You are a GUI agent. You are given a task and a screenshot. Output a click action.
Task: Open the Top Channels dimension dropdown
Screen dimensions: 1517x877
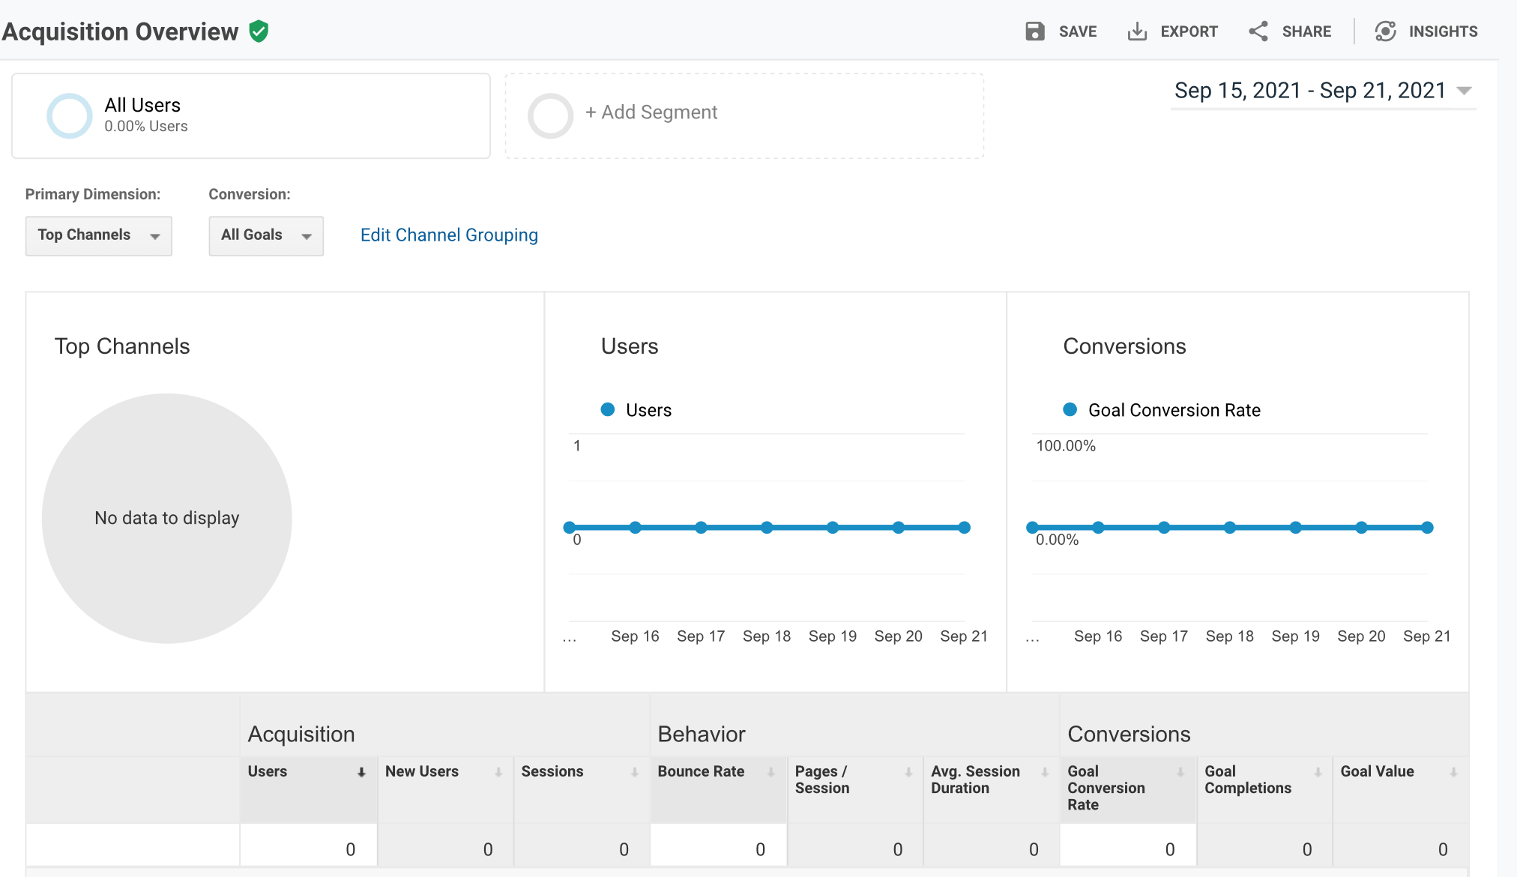tap(98, 235)
